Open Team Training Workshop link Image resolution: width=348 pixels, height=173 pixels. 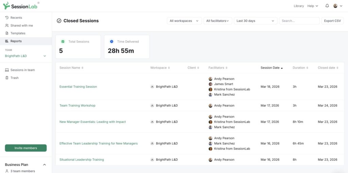77,105
